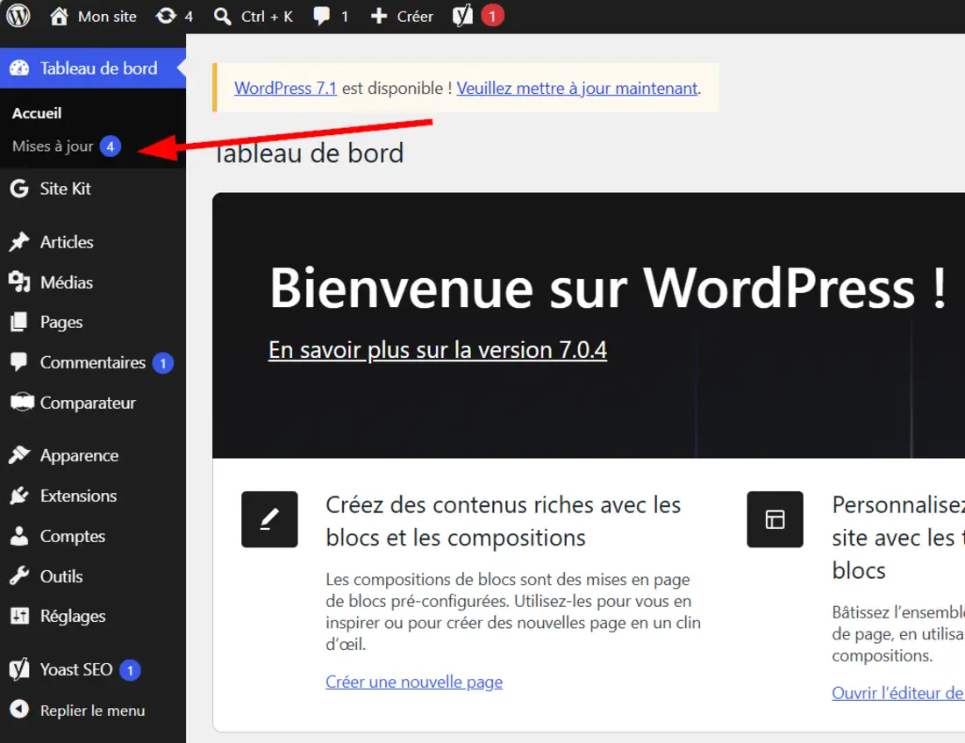Click the WordPress logo in admin bar
965x743 pixels.
pyautogui.click(x=18, y=16)
